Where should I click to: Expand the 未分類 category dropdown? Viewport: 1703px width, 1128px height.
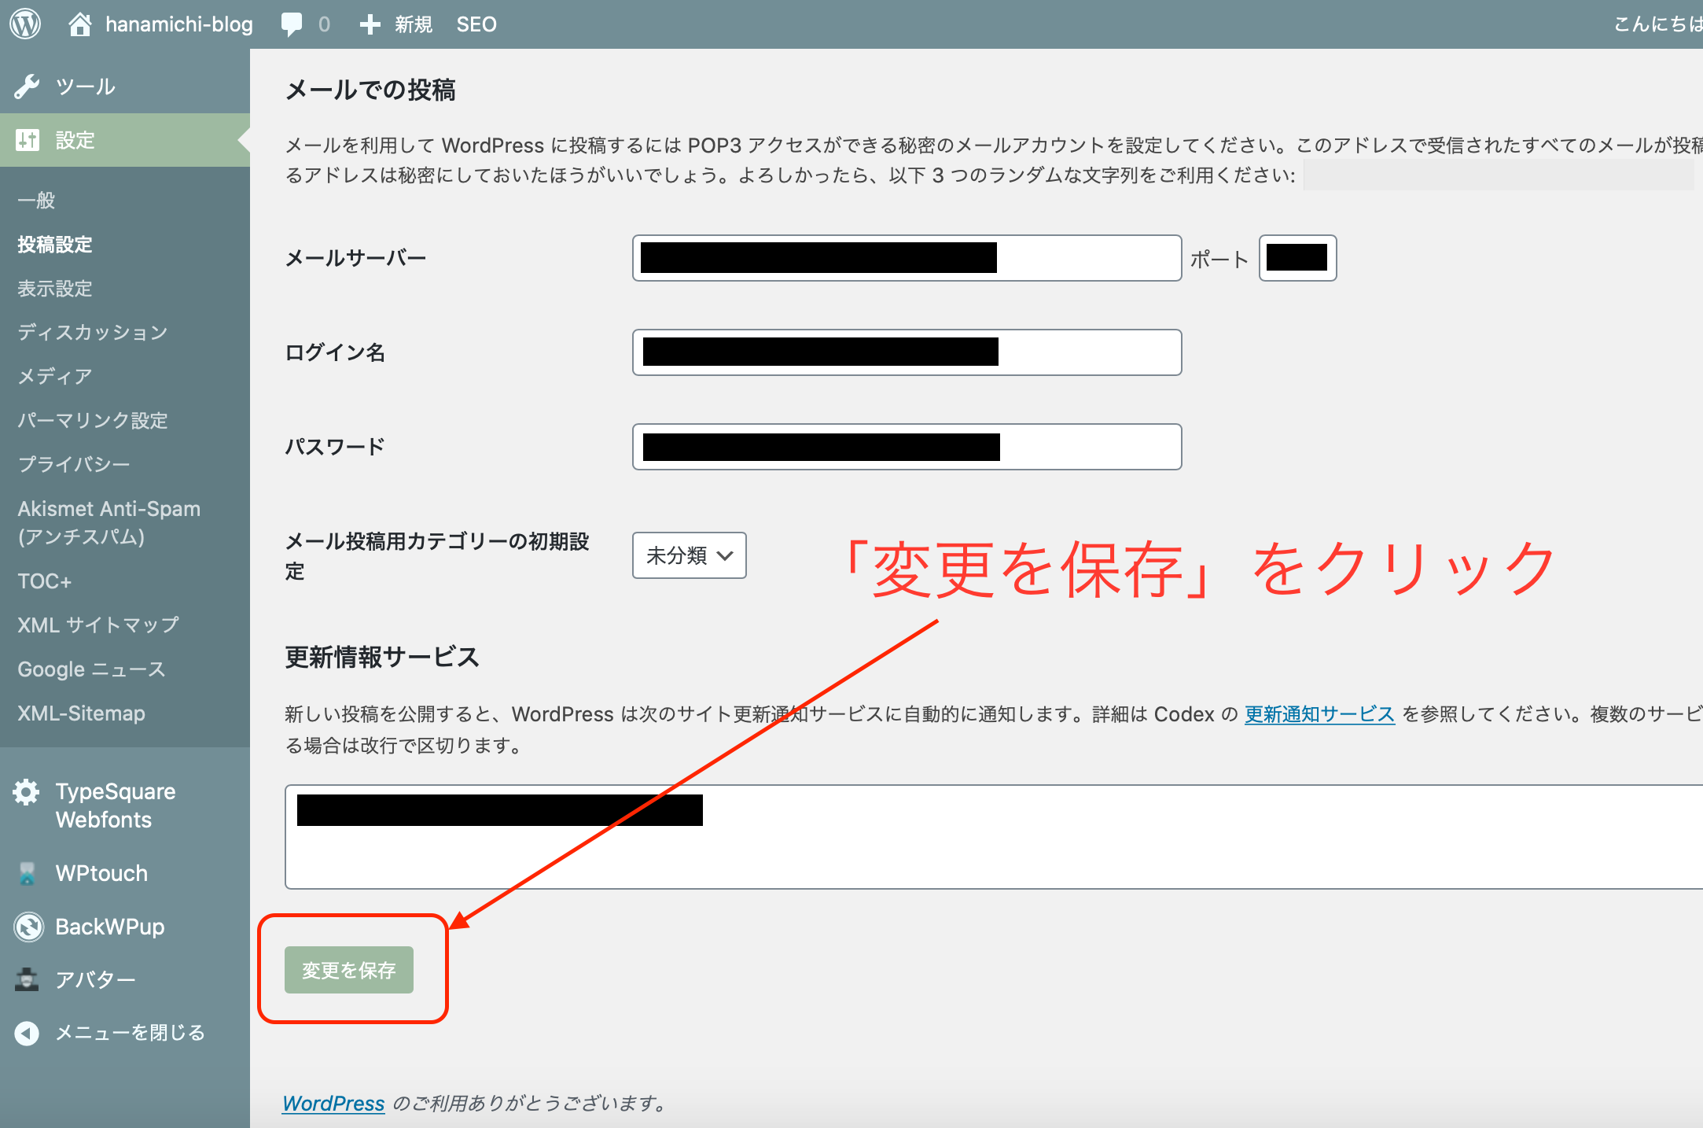[x=689, y=555]
